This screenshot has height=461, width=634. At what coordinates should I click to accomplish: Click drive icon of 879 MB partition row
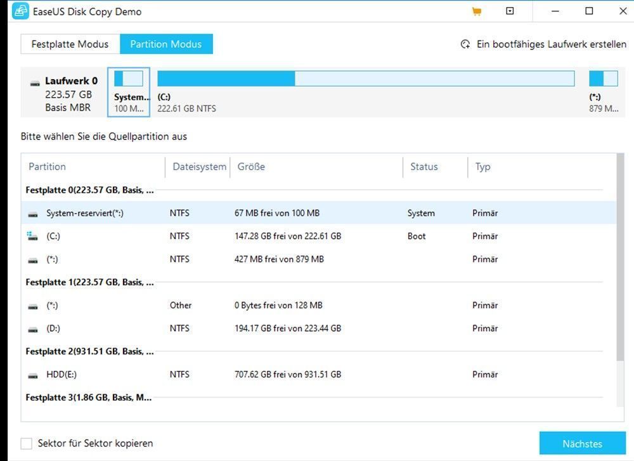(33, 260)
